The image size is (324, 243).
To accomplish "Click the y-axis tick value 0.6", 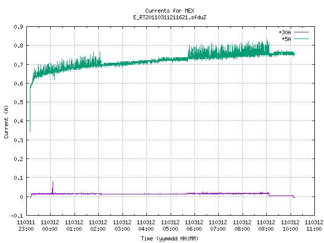I will click(x=19, y=84).
